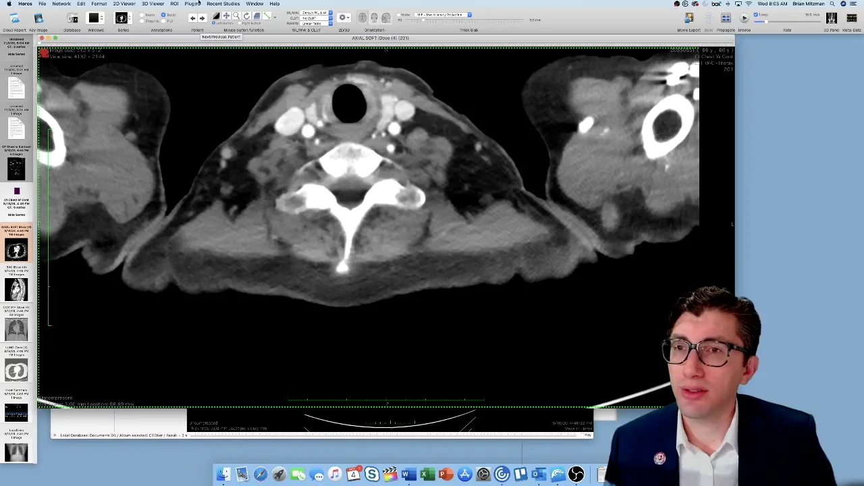864x486 pixels.
Task: Open the 3D Viewer menu
Action: pos(153,3)
